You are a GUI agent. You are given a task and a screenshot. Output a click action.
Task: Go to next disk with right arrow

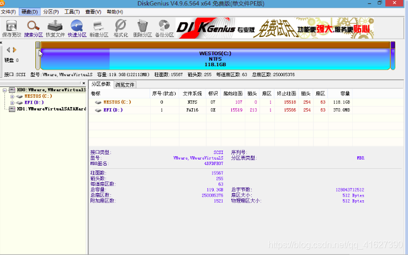(x=14, y=50)
